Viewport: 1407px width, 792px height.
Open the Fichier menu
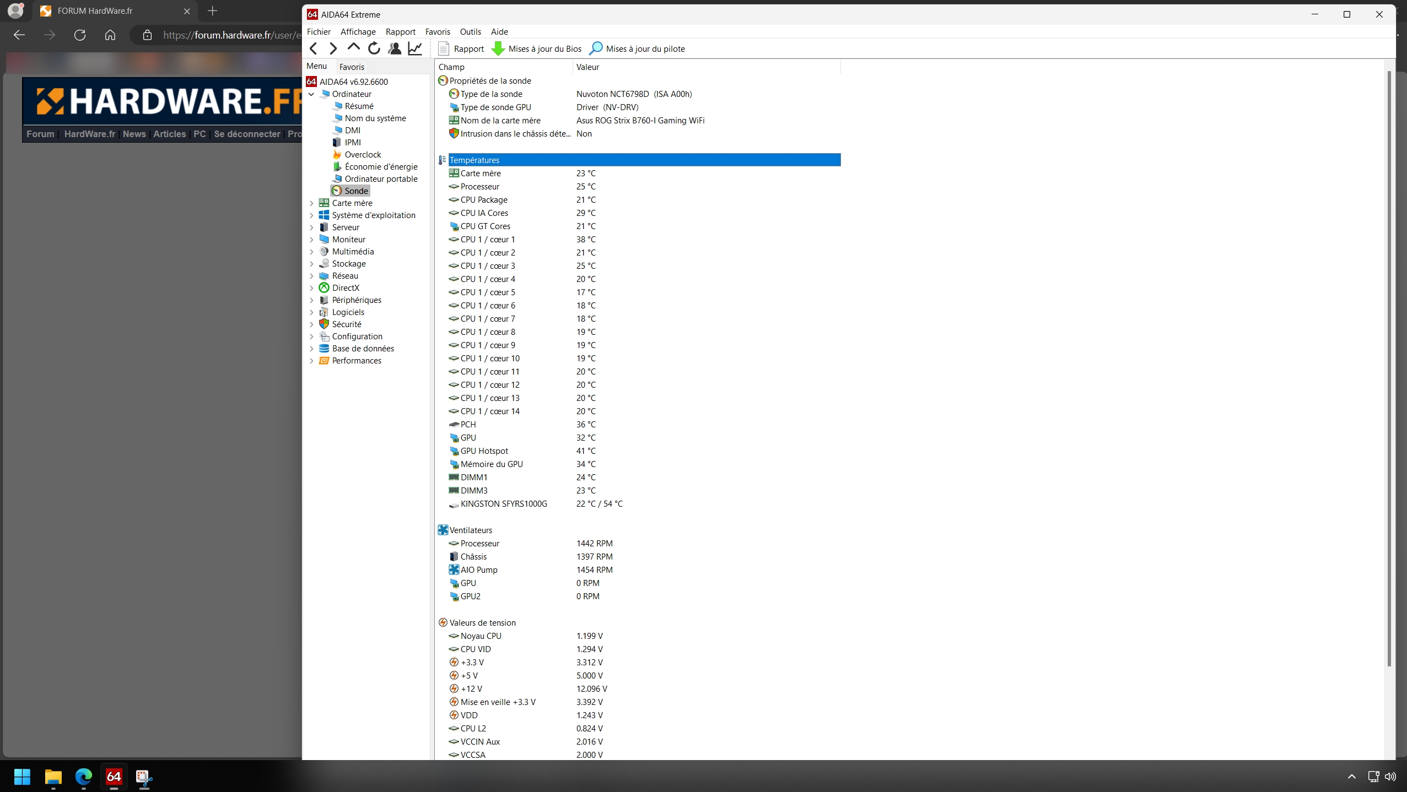click(319, 31)
